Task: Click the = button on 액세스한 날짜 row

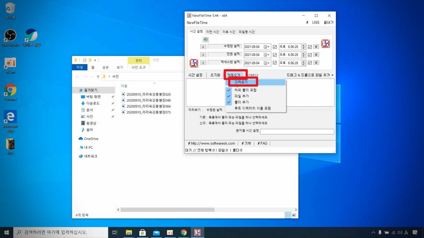Action: click(x=203, y=63)
